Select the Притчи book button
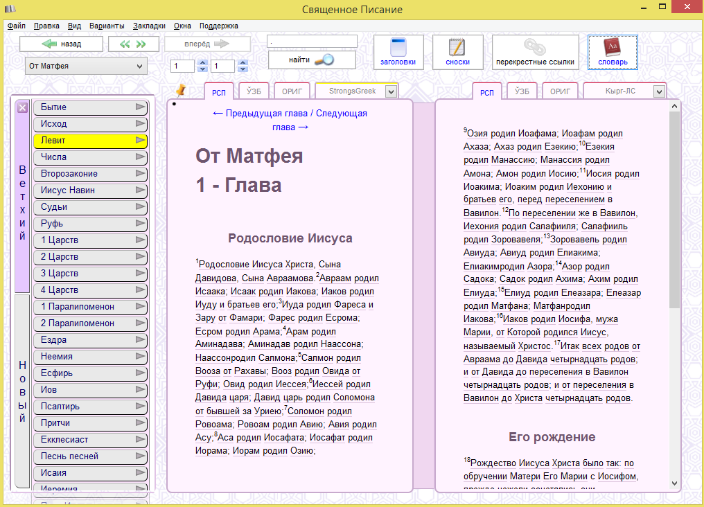 (x=90, y=423)
